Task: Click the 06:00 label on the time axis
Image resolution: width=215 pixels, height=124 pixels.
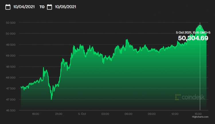Action: [x=129, y=114]
